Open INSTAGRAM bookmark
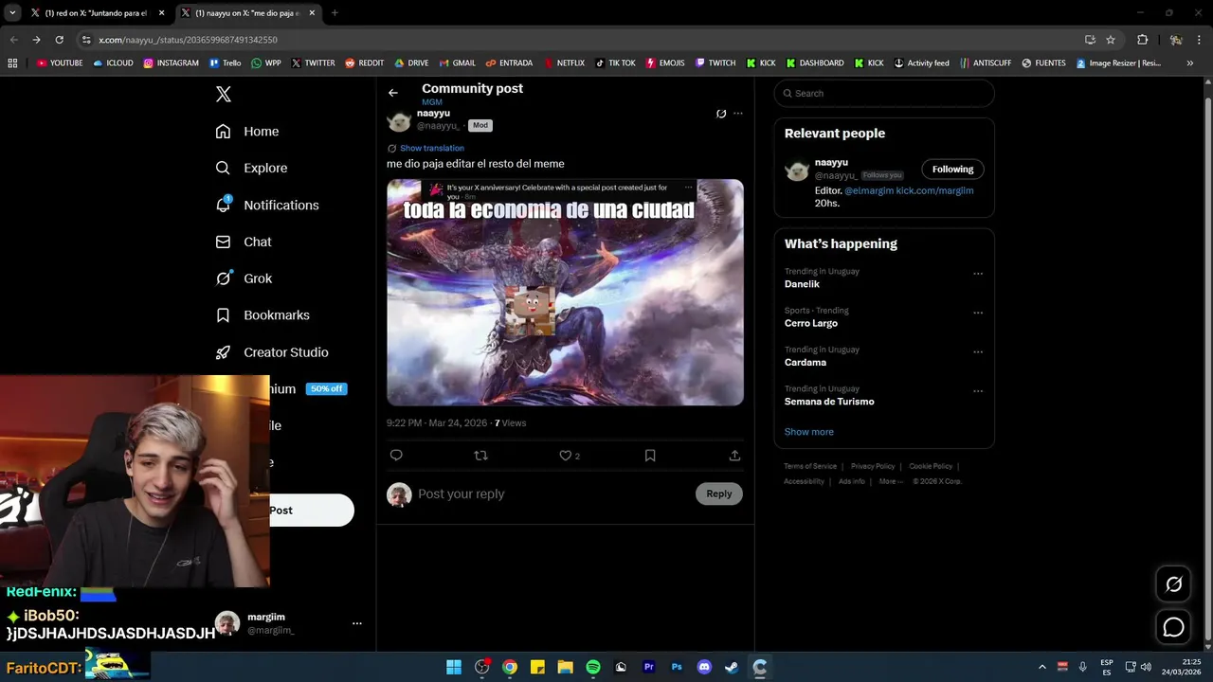This screenshot has width=1213, height=682. pyautogui.click(x=172, y=63)
